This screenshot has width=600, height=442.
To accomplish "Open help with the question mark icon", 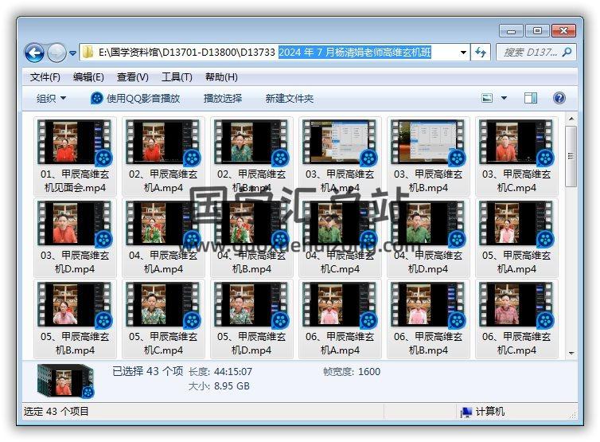I will [559, 99].
